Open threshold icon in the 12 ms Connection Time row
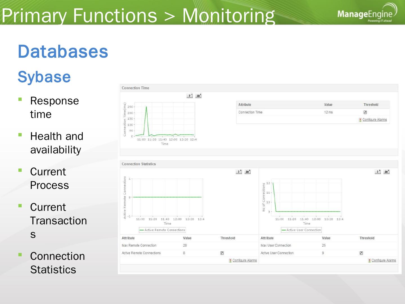Image resolution: width=405 pixels, height=304 pixels. (365, 112)
